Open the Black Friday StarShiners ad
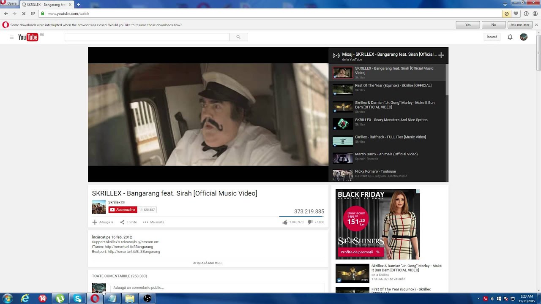This screenshot has height=304, width=541. click(x=378, y=224)
